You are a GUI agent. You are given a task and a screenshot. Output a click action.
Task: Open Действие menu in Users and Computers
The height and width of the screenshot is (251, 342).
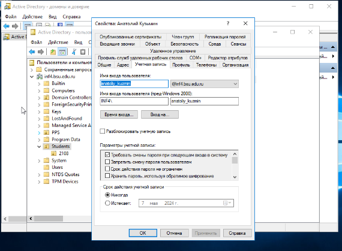[58, 42]
